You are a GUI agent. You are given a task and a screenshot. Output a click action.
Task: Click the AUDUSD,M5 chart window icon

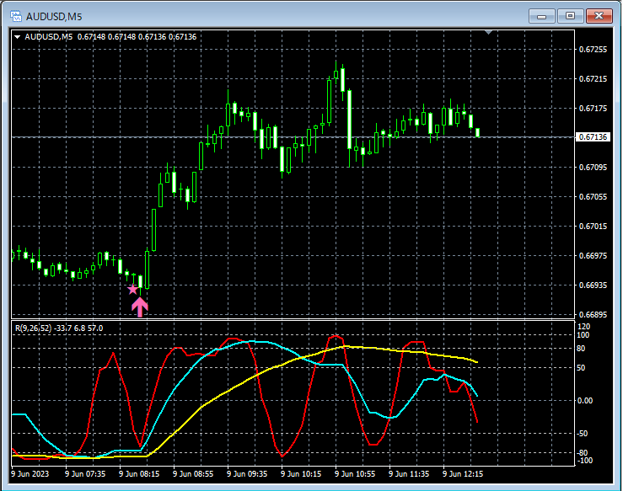tap(16, 16)
